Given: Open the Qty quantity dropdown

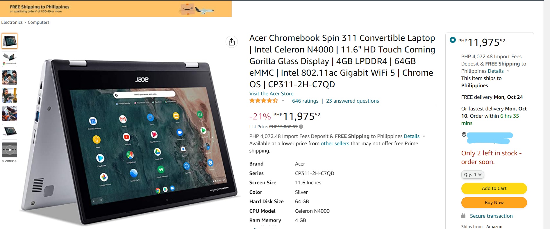Looking at the screenshot, I should 473,175.
